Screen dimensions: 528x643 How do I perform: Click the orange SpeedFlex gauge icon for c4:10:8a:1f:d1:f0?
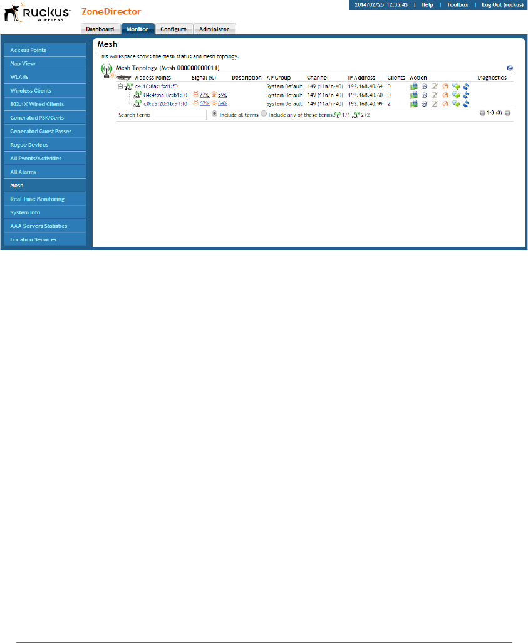(x=445, y=86)
